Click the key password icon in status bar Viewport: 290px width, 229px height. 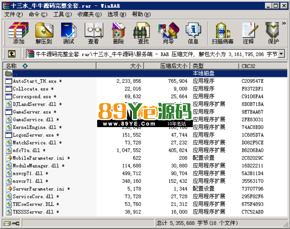(x=16, y=223)
